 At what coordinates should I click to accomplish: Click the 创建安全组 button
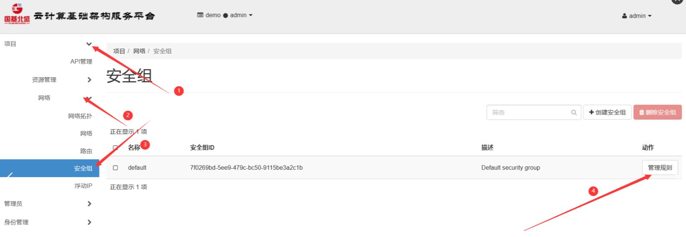(x=607, y=112)
